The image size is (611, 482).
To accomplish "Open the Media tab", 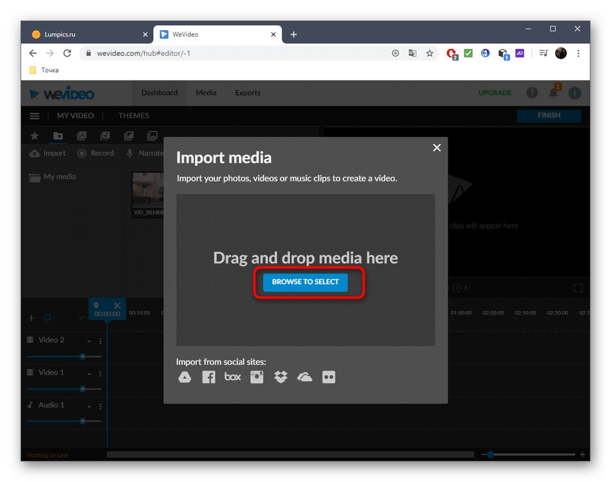I will click(x=206, y=93).
